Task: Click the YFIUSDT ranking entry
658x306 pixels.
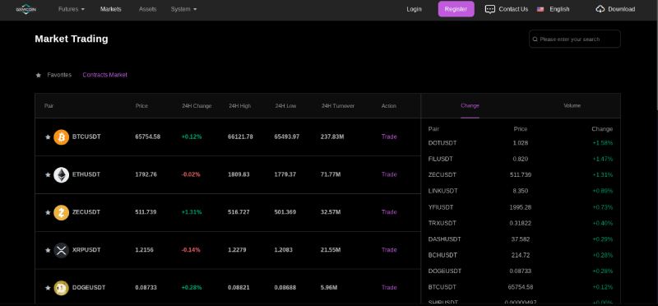Action: click(521, 207)
